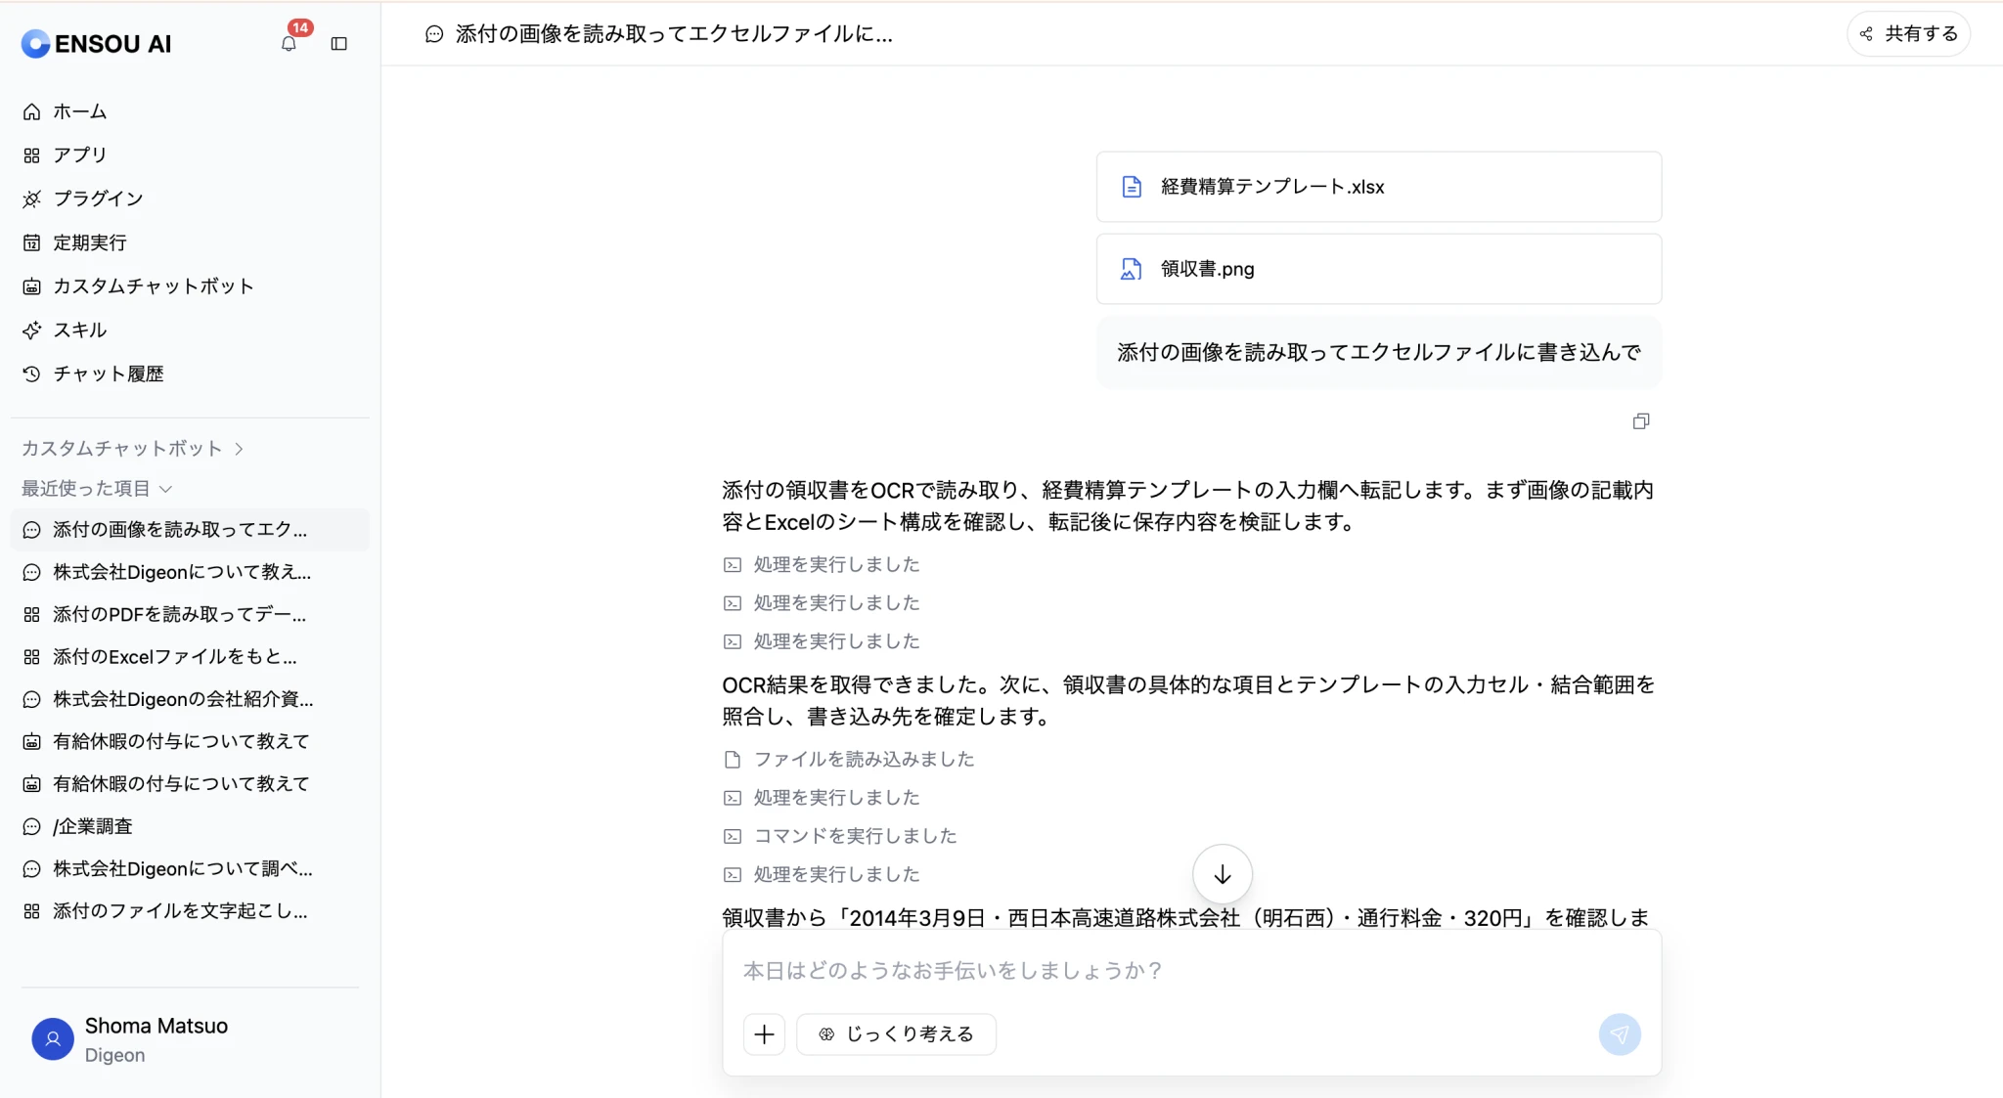The image size is (2003, 1098).
Task: Click the ENSOU AI logo
Action: 96,43
